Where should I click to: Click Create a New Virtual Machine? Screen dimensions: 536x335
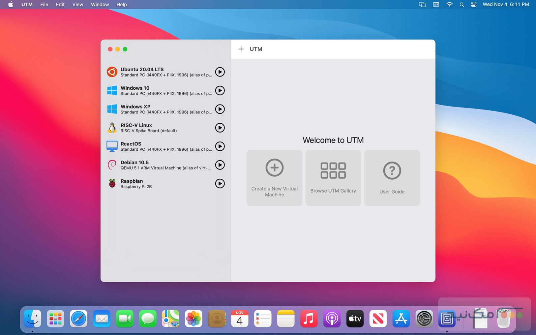click(274, 177)
